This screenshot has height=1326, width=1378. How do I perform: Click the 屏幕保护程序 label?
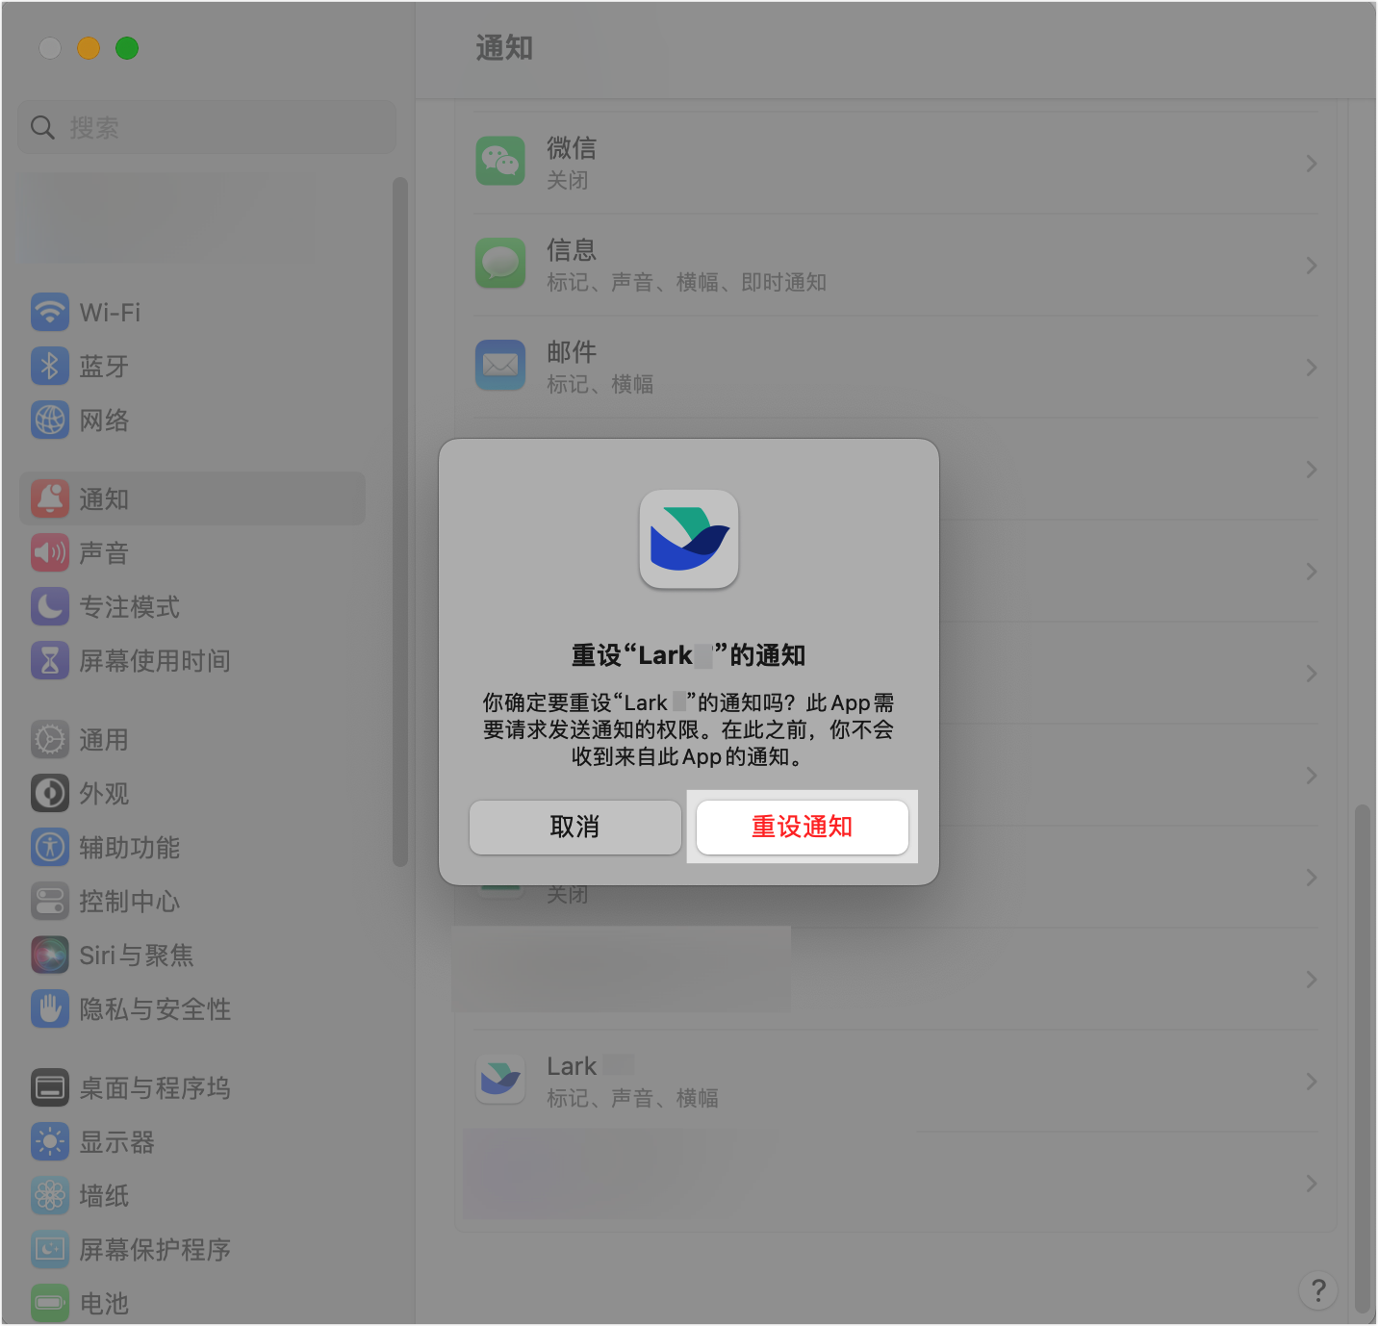click(x=155, y=1250)
